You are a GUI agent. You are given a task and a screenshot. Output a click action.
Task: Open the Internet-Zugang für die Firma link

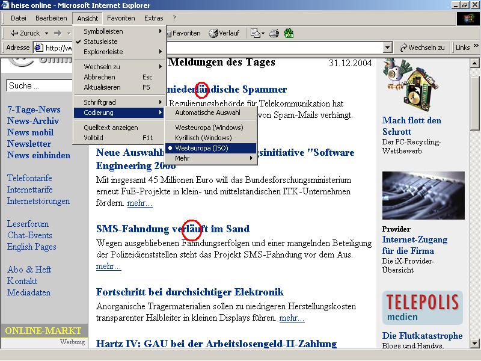tap(415, 245)
